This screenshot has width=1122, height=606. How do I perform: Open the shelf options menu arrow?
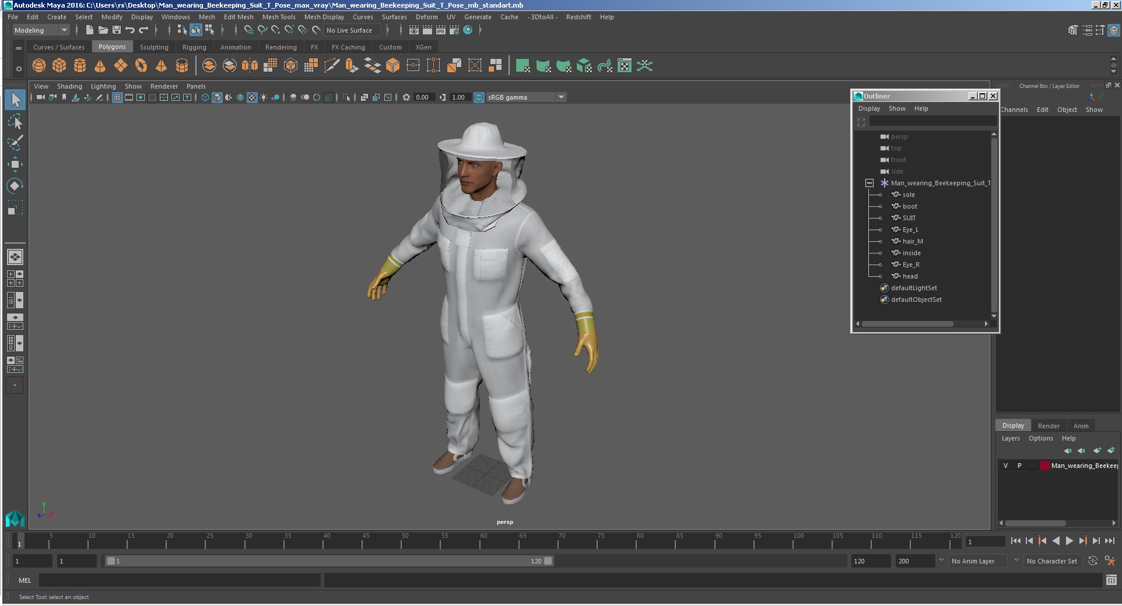[x=19, y=48]
